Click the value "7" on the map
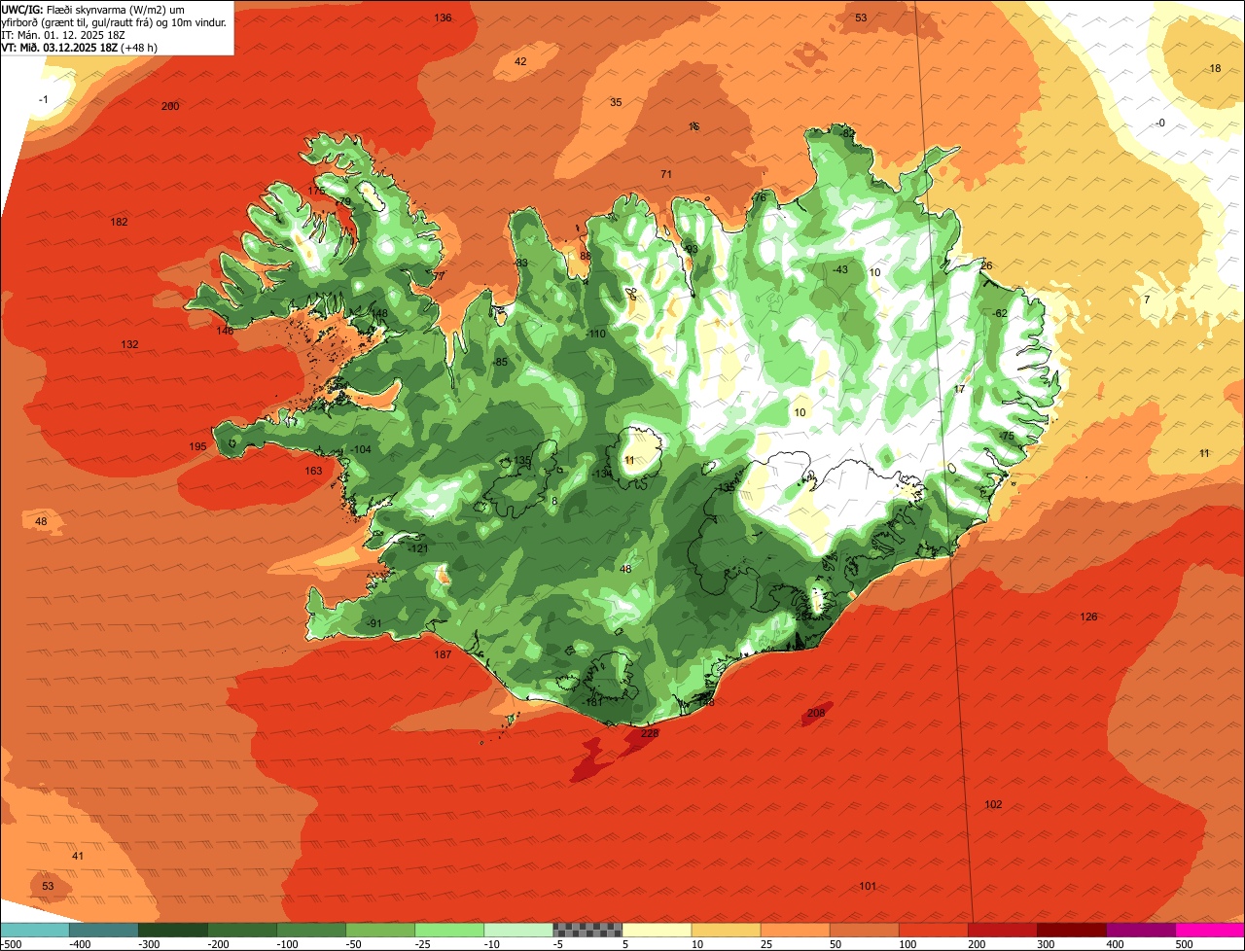Image resolution: width=1245 pixels, height=951 pixels. [1147, 299]
